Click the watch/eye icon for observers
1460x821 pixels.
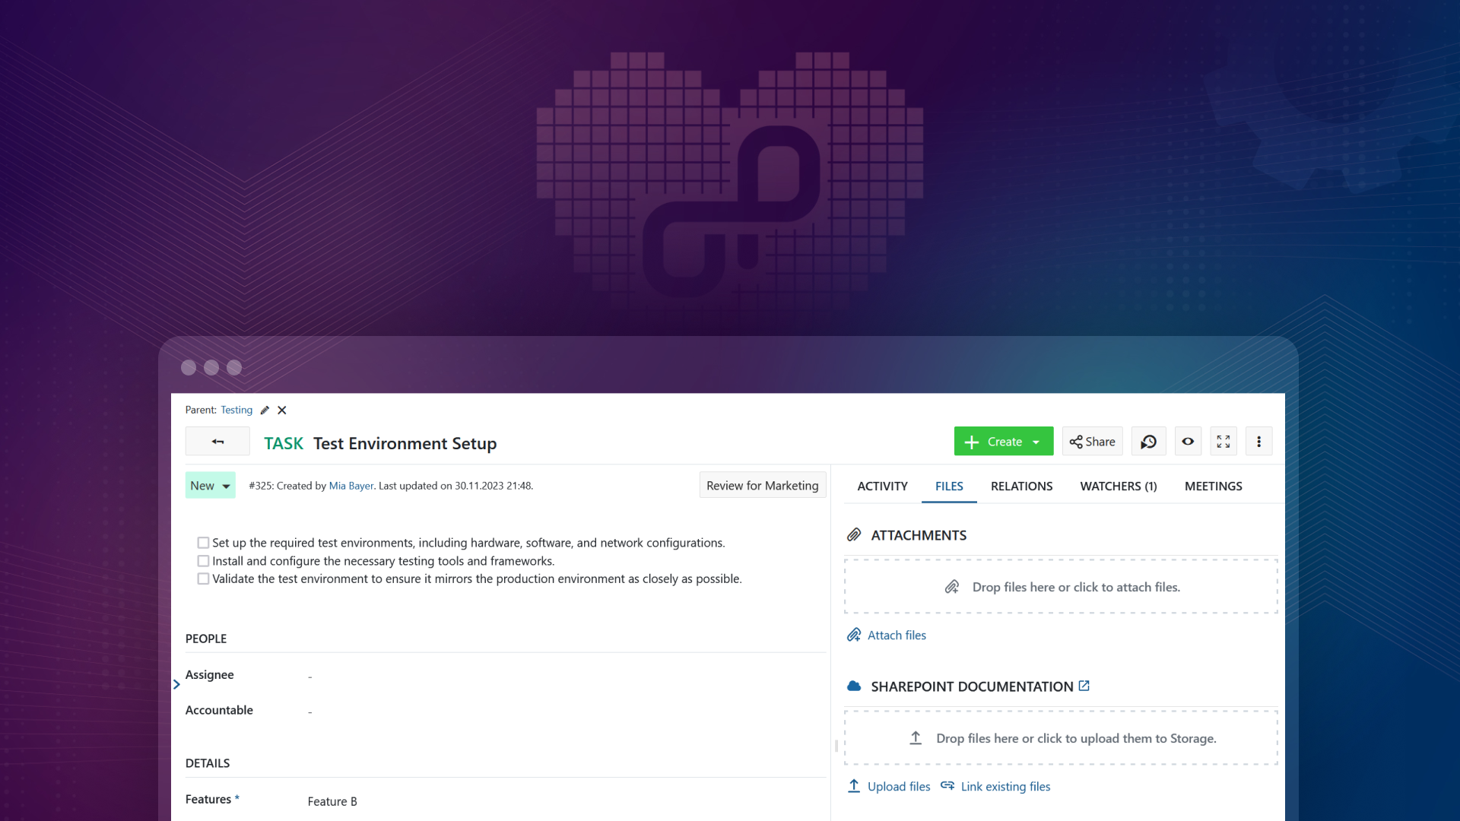1187,441
